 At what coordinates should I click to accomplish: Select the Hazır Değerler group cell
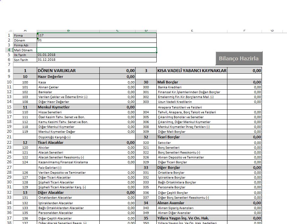[68, 77]
